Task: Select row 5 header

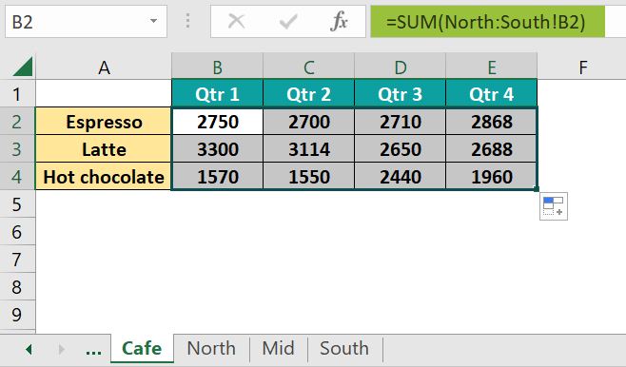Action: (17, 203)
